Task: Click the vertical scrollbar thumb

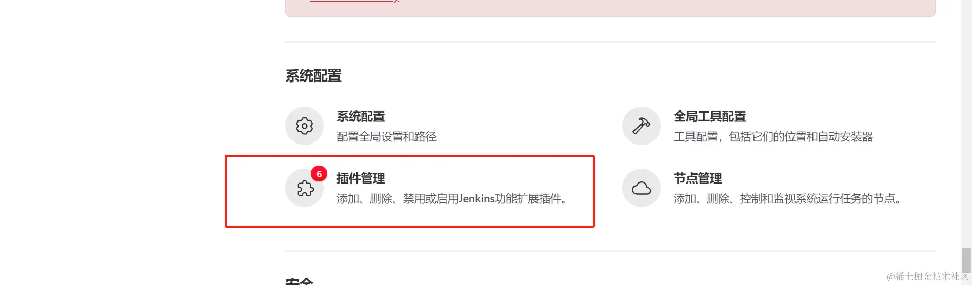Action: (x=966, y=260)
